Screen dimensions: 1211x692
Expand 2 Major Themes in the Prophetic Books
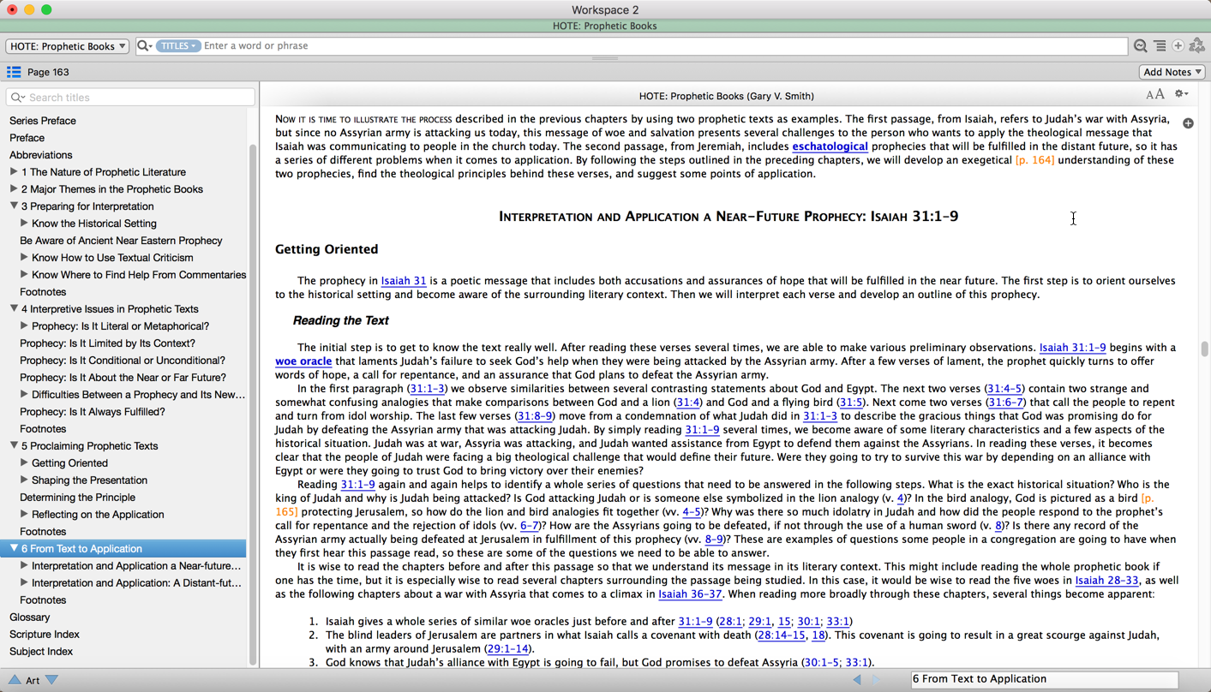(x=14, y=189)
